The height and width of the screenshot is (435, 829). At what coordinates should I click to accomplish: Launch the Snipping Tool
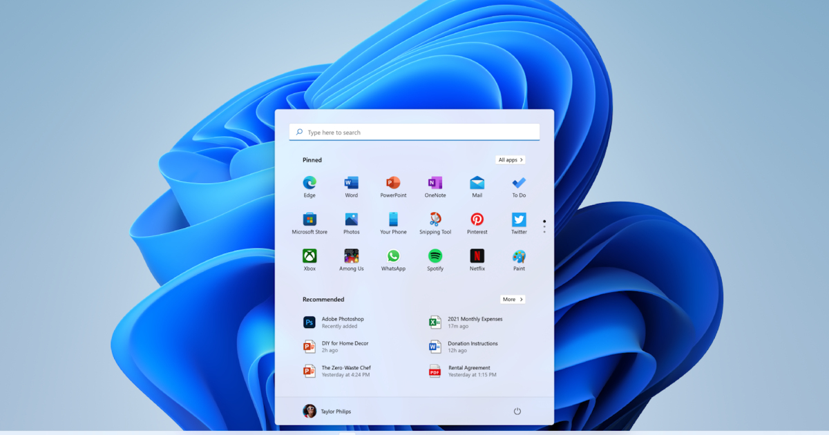coord(435,220)
